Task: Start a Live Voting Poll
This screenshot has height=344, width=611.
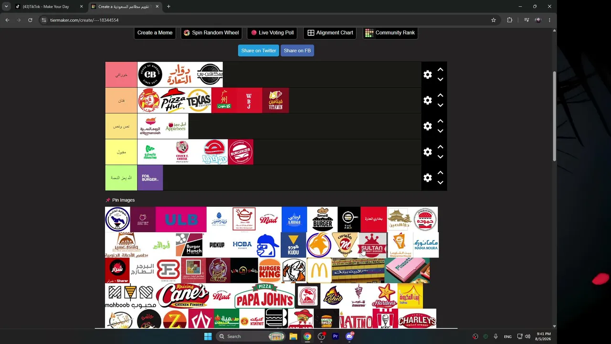Action: click(x=272, y=32)
